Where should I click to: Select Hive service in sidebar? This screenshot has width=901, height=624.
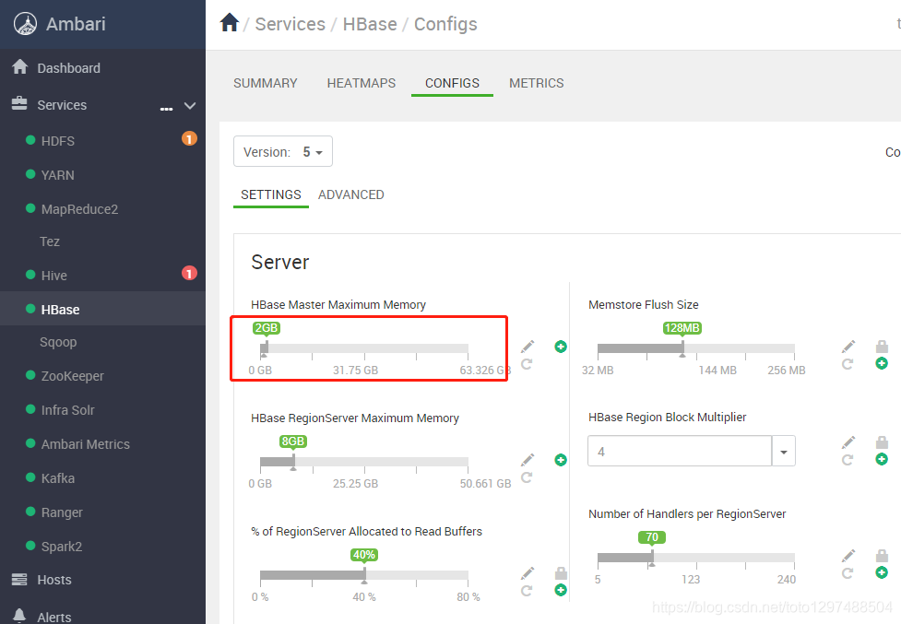(x=54, y=277)
